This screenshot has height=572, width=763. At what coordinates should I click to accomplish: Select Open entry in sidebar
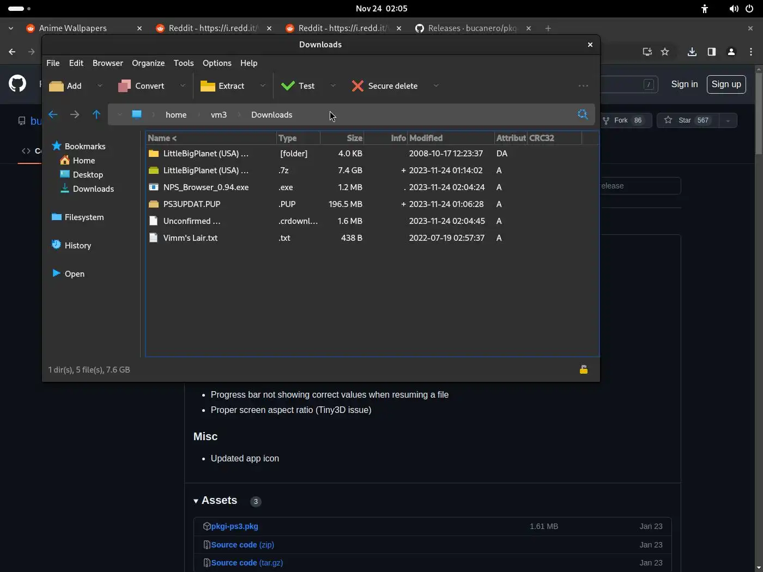[68, 273]
